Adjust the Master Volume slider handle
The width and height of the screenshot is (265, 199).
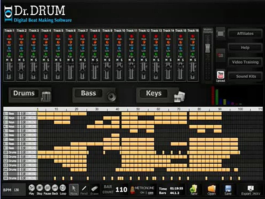click(208, 48)
